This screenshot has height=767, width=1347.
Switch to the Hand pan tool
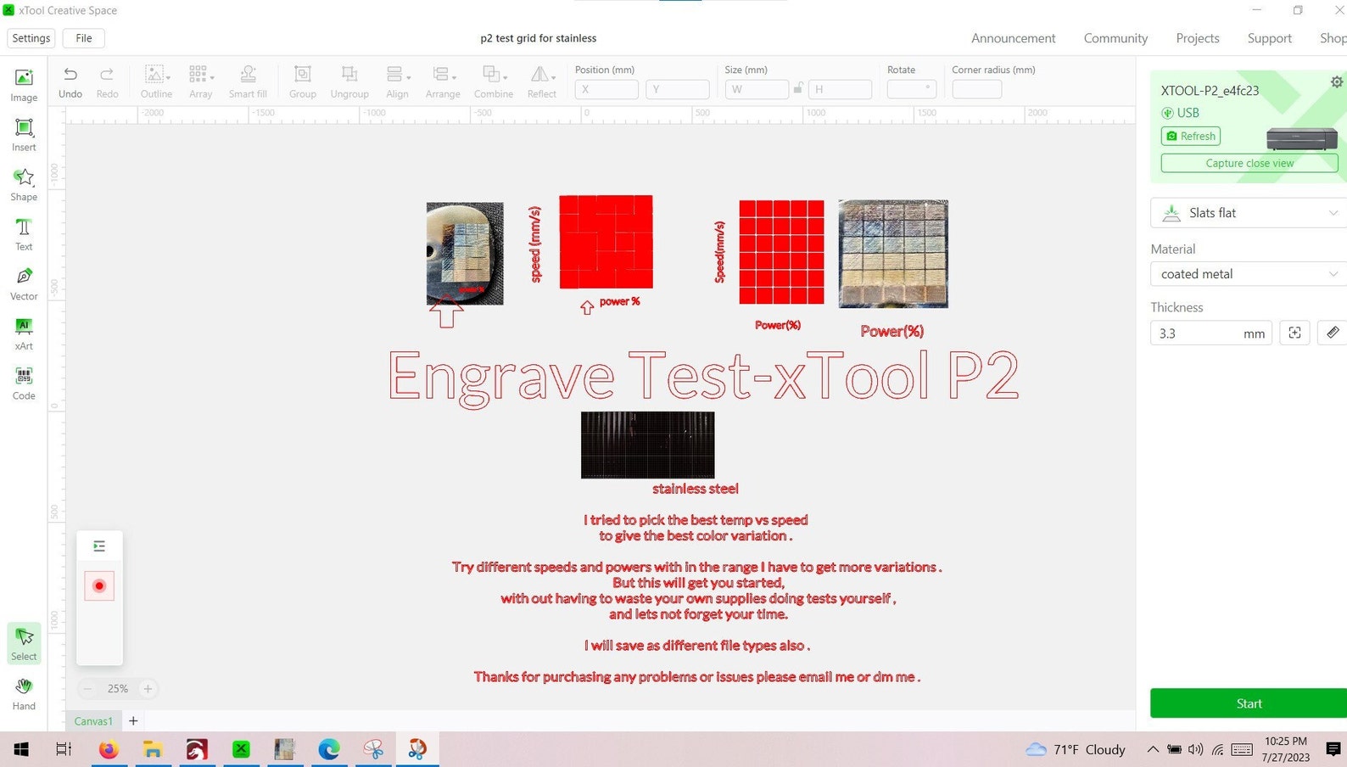pyautogui.click(x=24, y=694)
